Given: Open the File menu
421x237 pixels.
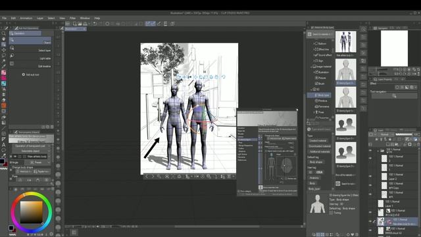Looking at the screenshot, I should pos(4,18).
